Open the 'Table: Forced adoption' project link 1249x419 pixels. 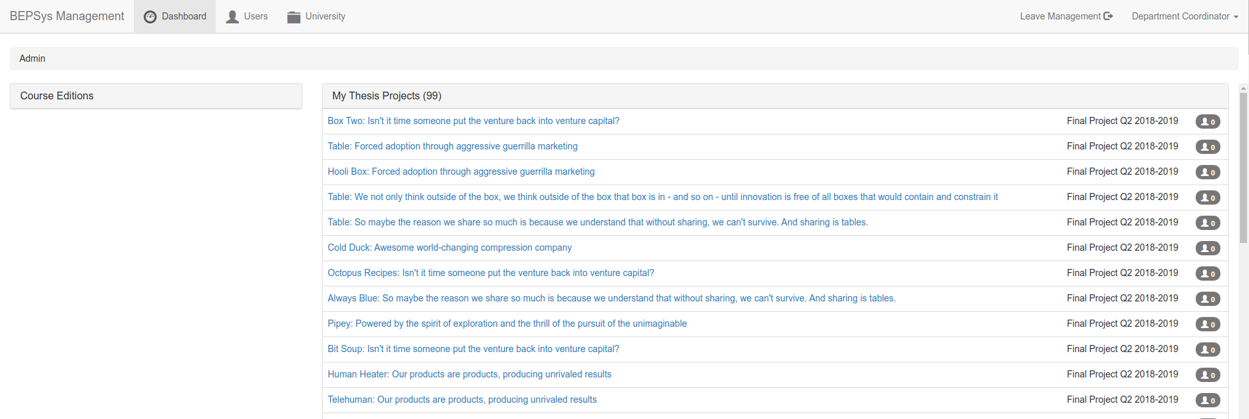pyautogui.click(x=453, y=146)
